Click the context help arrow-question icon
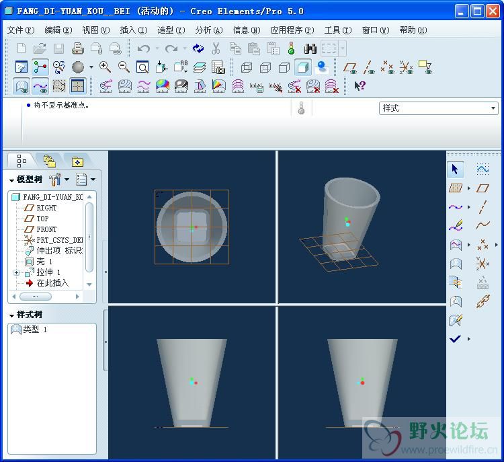 [360, 85]
